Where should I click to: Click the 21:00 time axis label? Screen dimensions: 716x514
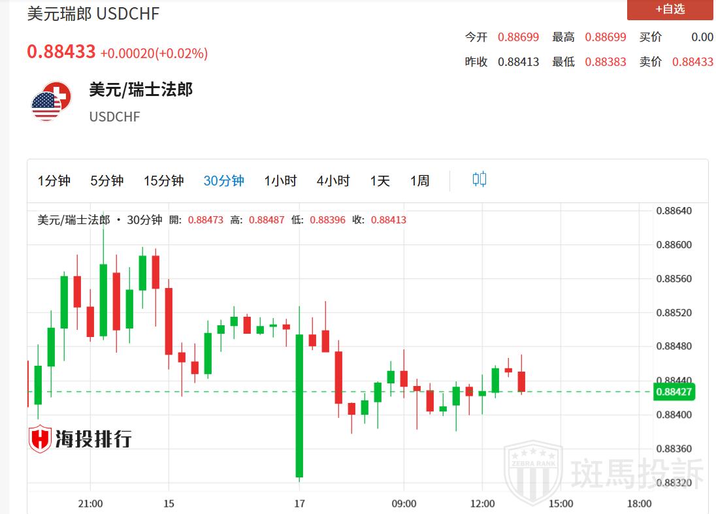click(90, 504)
